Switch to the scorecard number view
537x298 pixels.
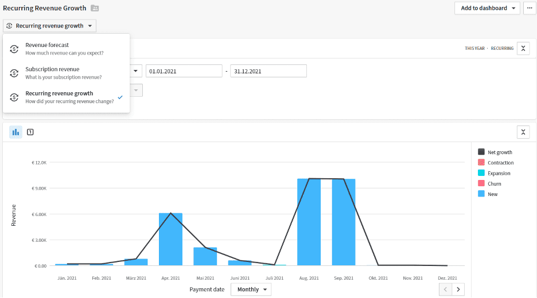pyautogui.click(x=30, y=132)
